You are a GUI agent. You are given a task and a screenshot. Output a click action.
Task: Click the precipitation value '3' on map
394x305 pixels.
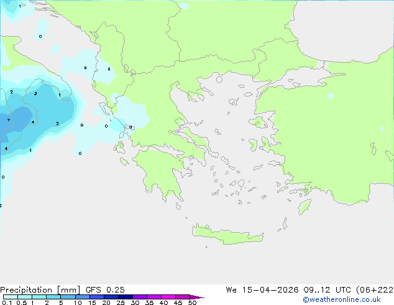(35, 93)
